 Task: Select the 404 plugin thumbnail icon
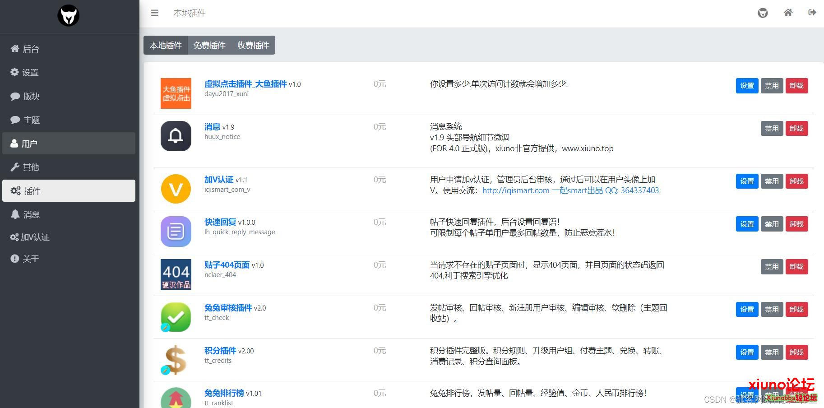point(176,274)
